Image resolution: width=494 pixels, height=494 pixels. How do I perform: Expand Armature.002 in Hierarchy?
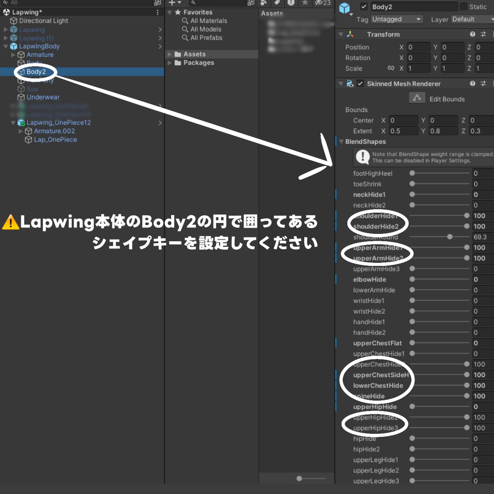[21, 131]
